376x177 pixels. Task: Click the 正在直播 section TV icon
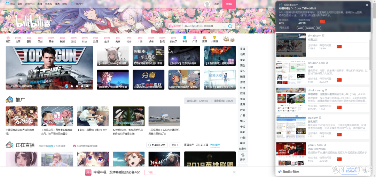[10, 145]
